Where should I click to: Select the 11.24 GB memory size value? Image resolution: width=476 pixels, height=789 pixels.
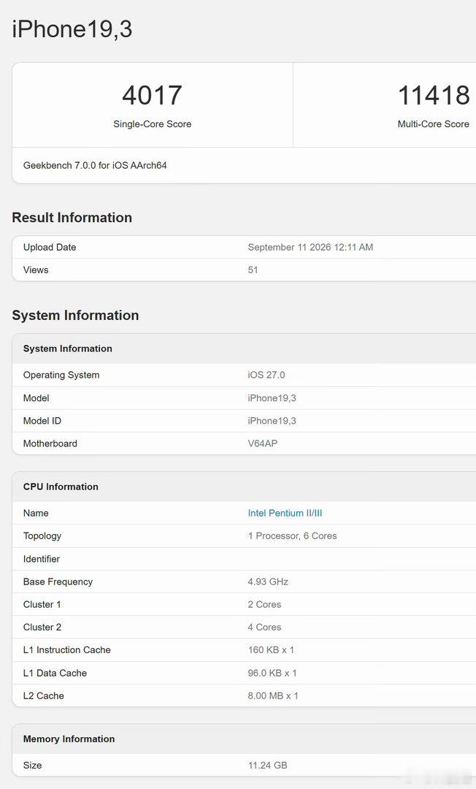(x=267, y=766)
